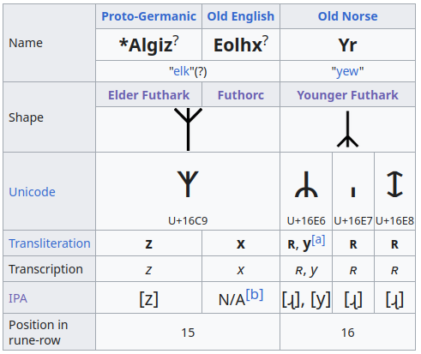The width and height of the screenshot is (421, 354).
Task: Open the Old English link
Action: pos(241,16)
